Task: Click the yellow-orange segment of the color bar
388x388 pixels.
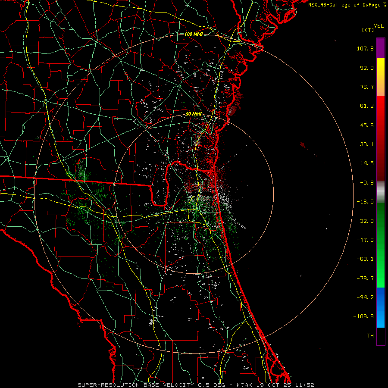Action: pos(381,77)
